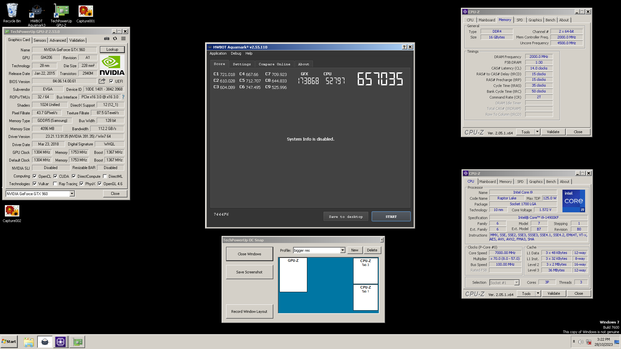Screen dimensions: 621x349
Task: Click Validate in the Memory CPU-Z window
Action: 553,132
